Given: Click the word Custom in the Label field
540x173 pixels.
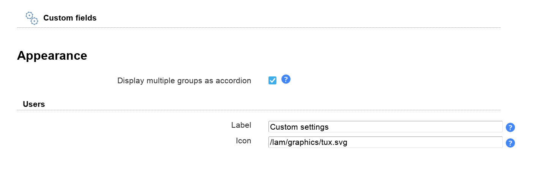Looking at the screenshot, I should (x=283, y=127).
